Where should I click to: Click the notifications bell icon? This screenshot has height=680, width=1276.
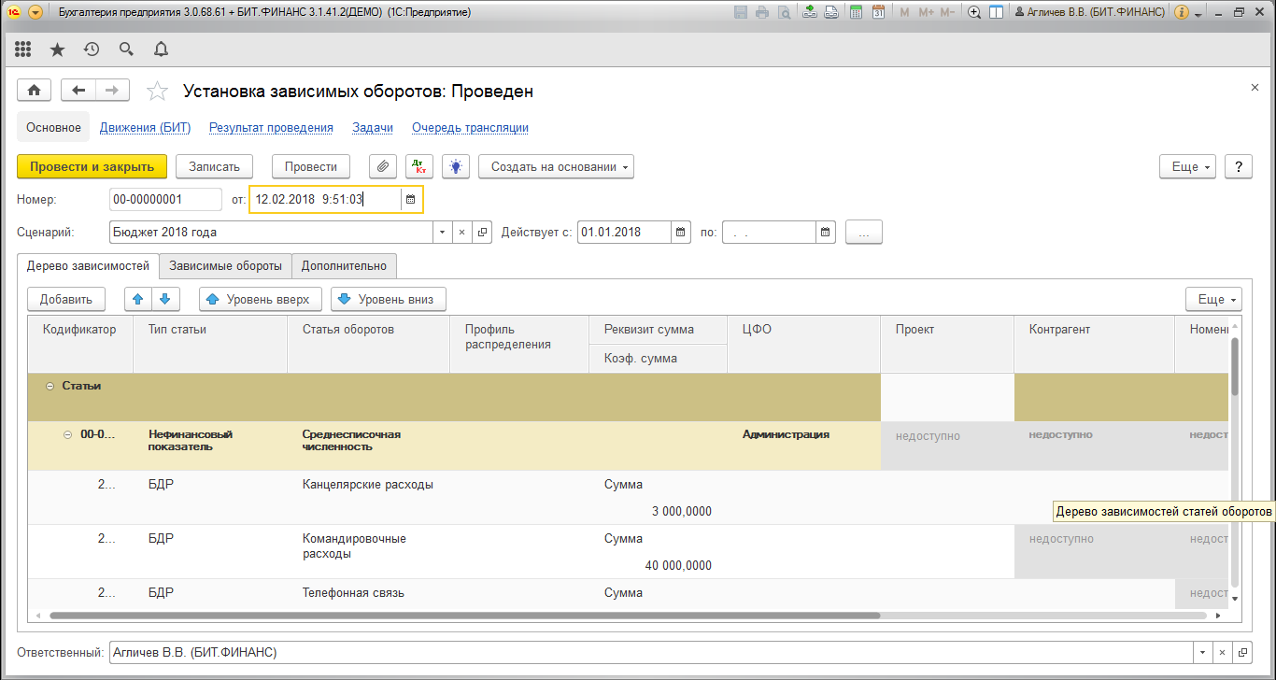pyautogui.click(x=161, y=49)
